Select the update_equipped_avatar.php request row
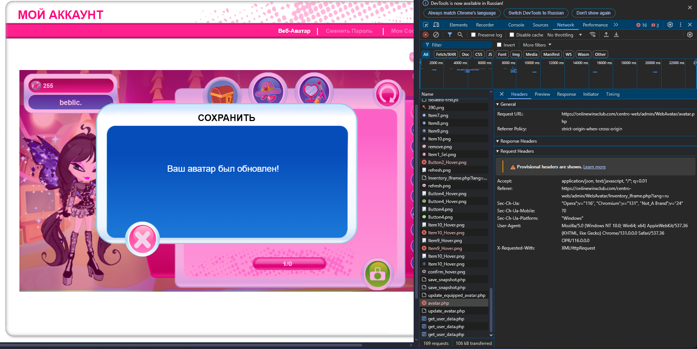697x349 pixels. click(x=454, y=295)
